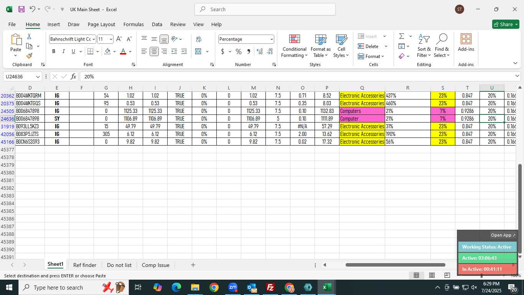Open the Add-ins pane

point(466,43)
